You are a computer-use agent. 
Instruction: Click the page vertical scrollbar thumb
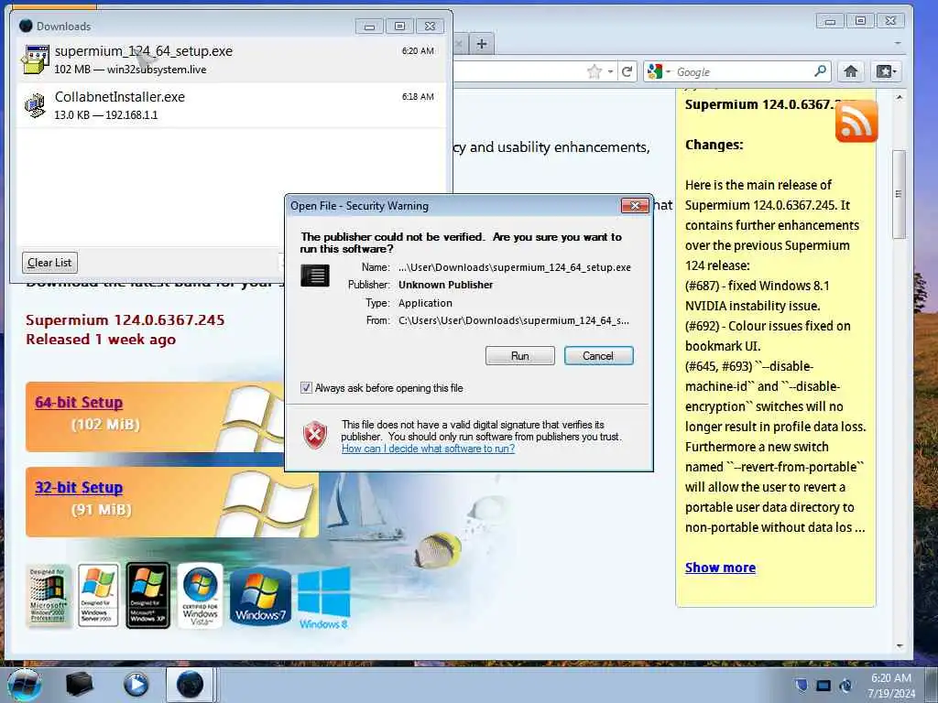pyautogui.click(x=899, y=194)
